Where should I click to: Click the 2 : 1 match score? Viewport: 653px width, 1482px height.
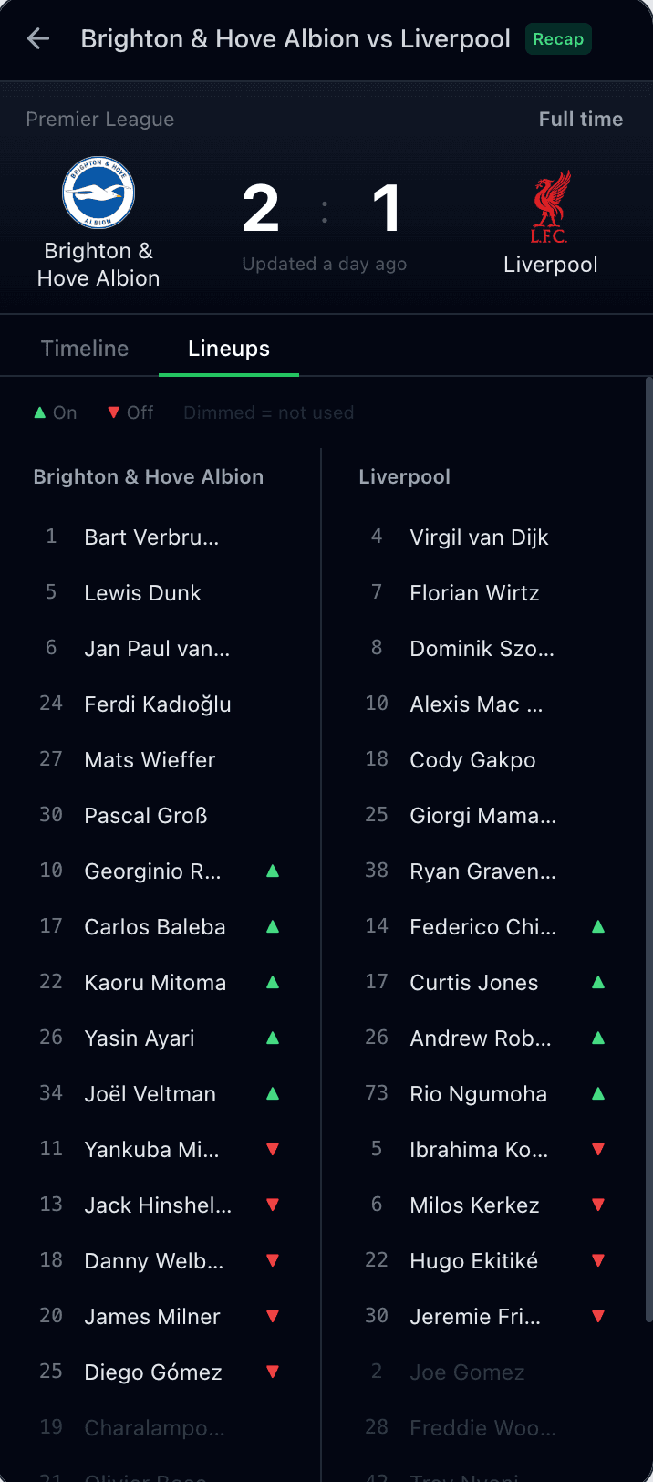coord(324,209)
